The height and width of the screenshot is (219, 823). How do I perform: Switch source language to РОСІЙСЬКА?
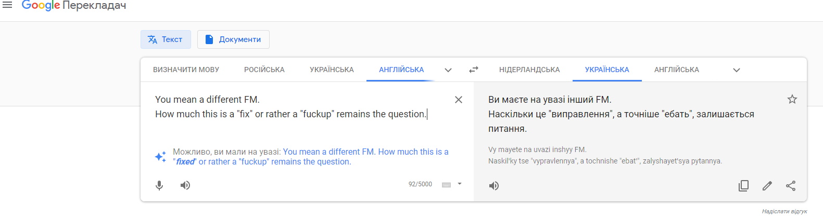(x=264, y=70)
